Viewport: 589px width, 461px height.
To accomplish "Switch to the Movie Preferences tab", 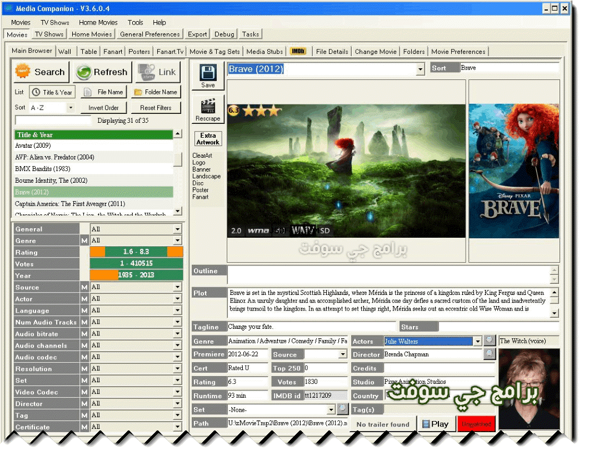I will tap(458, 52).
